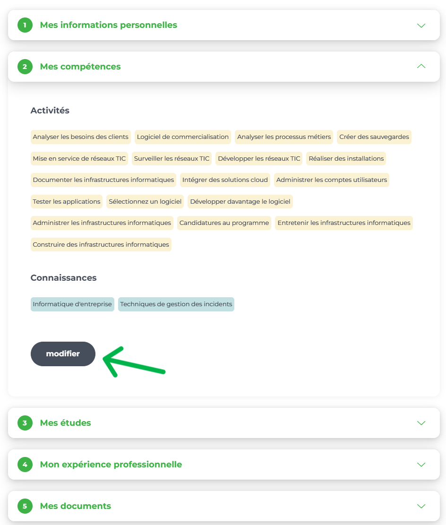Screen dimensions: 446x525
Task: Click the green number 3 step badge
Action: [x=25, y=423]
